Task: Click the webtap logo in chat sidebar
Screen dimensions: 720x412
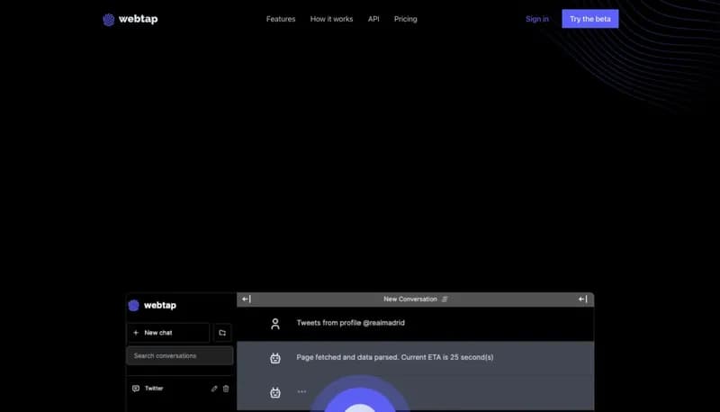Action: pos(152,305)
